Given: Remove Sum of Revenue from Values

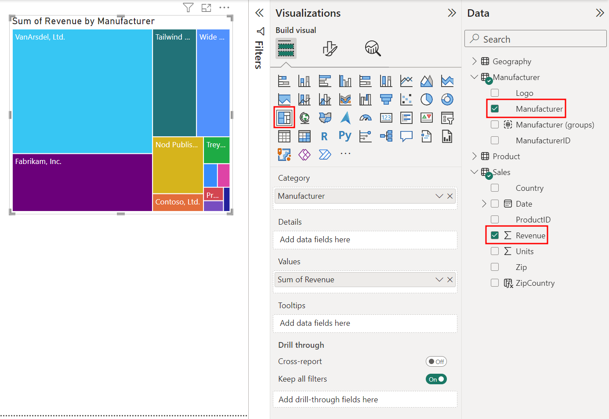Looking at the screenshot, I should [x=450, y=280].
